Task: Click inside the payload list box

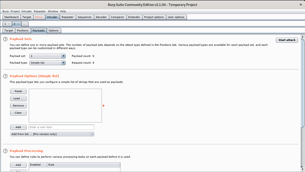Action: tap(65, 106)
